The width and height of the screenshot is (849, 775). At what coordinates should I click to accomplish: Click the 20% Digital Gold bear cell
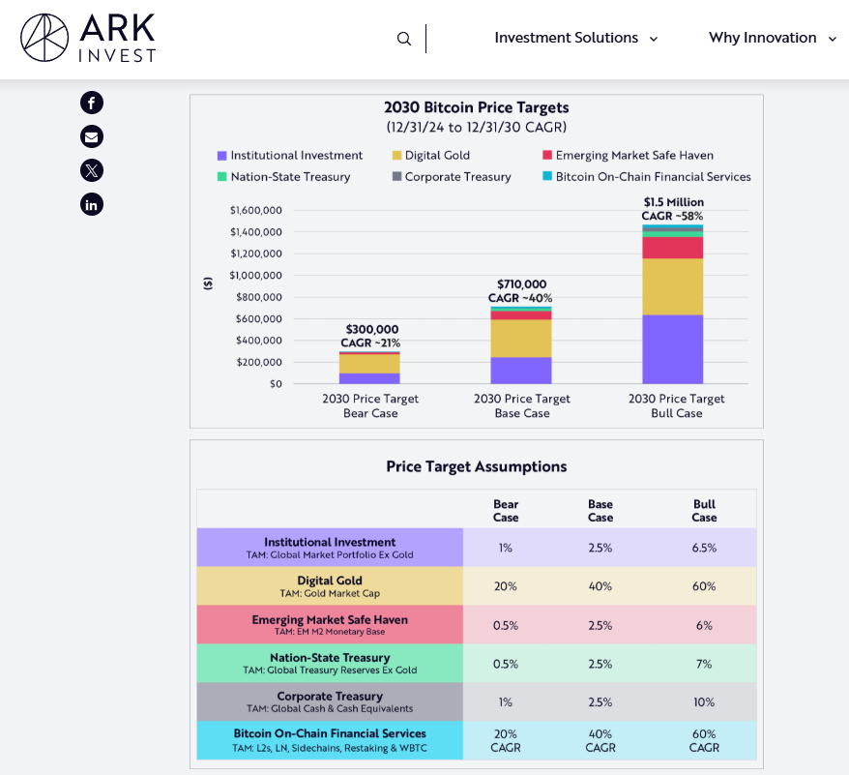pos(505,586)
